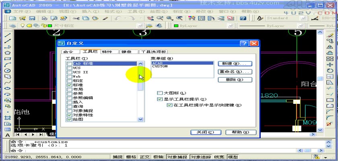This screenshot has width=338, height=161.
Task: Open the Layer Properties Manager icon
Action: tap(13, 26)
